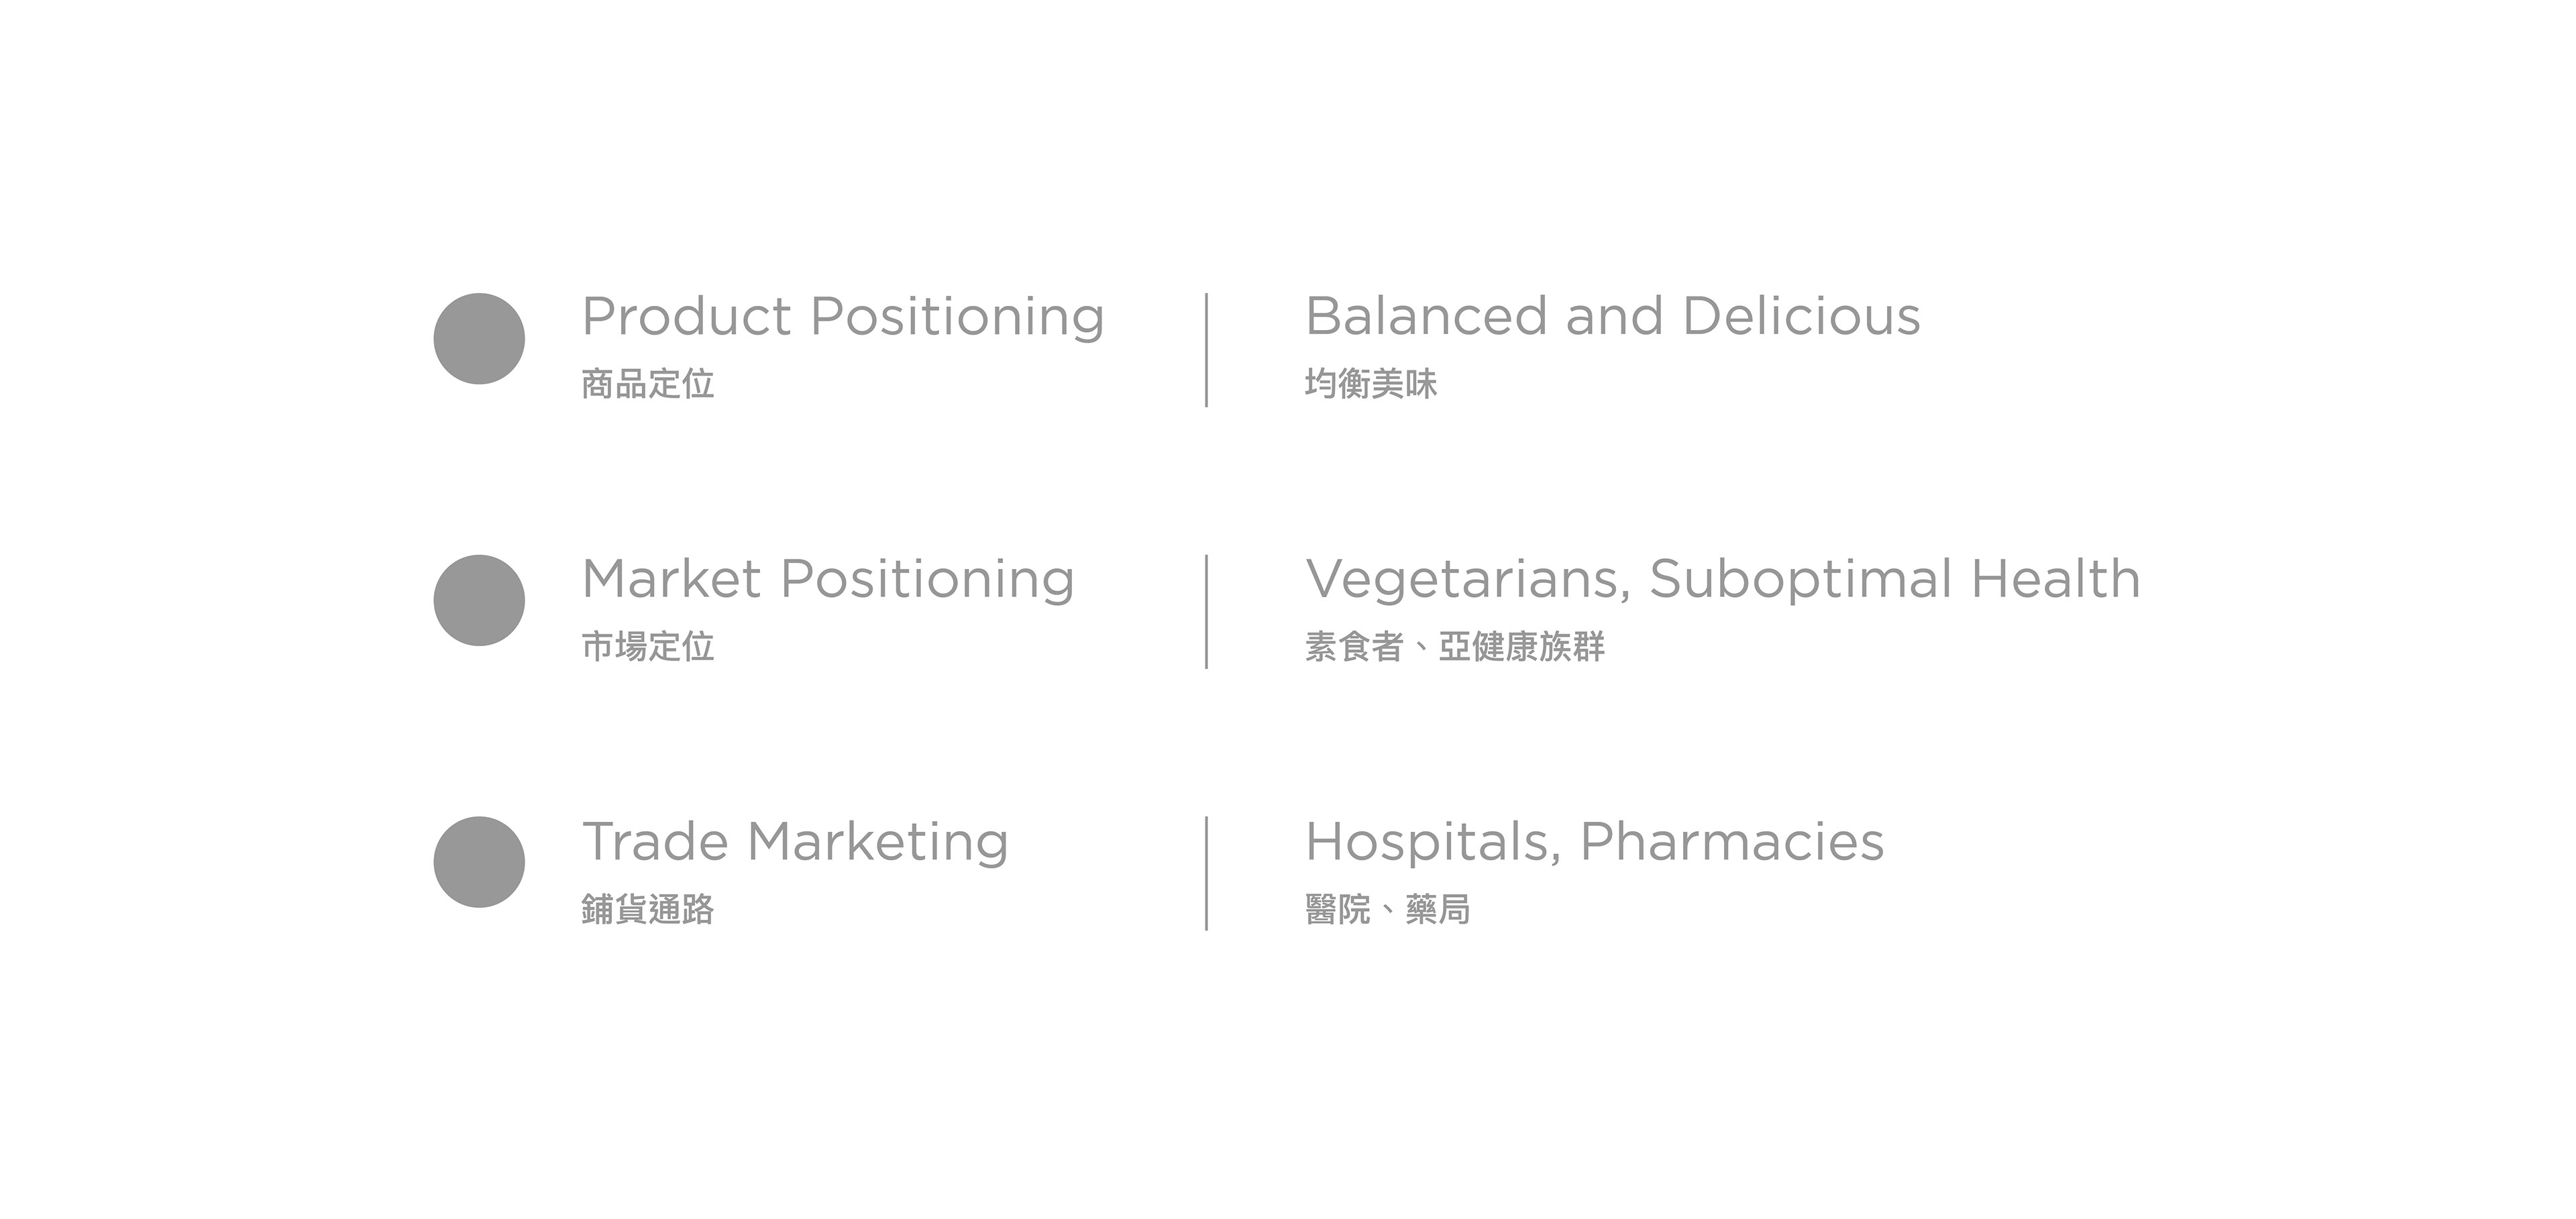Click the gray circle beside Trade Marketing
The height and width of the screenshot is (1219, 2576).
pyautogui.click(x=479, y=862)
